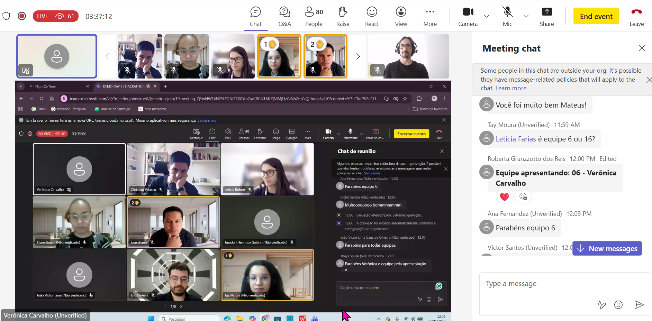Share your screen content

[546, 16]
